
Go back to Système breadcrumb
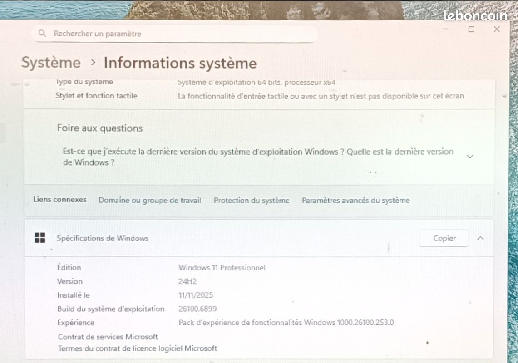click(51, 63)
